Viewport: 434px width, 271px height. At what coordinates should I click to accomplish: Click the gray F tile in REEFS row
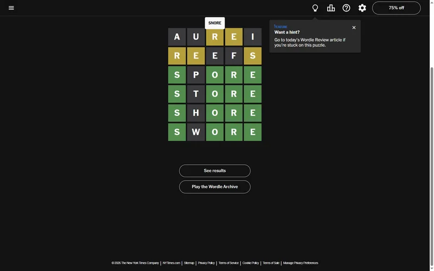(234, 56)
